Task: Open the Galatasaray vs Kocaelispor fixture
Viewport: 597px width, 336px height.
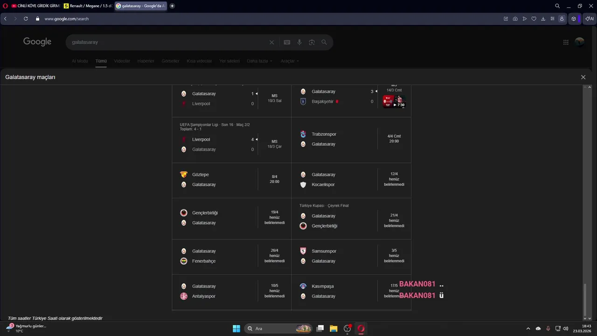Action: [351, 180]
